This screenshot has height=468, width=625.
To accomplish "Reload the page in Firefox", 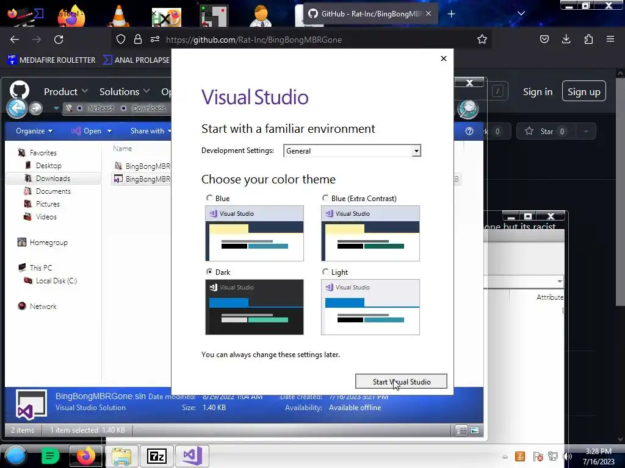I will tap(59, 40).
